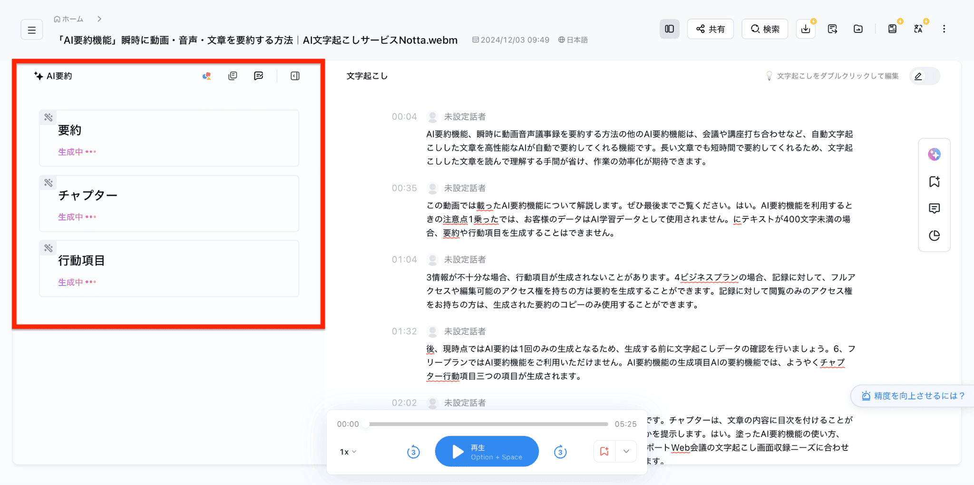Click the magic wand icon on 行動項目 card
This screenshot has height=485, width=974.
coord(49,247)
